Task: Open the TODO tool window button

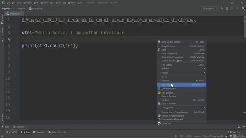Action: click(x=12, y=132)
